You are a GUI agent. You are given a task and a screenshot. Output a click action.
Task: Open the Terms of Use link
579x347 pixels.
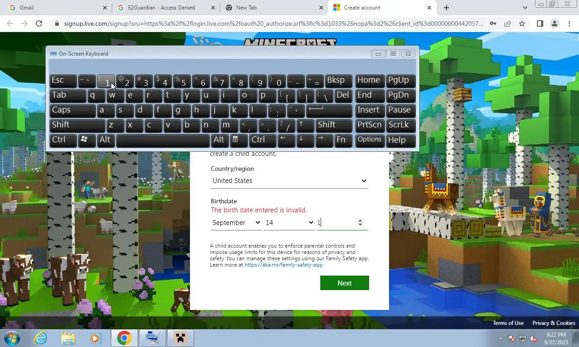pyautogui.click(x=508, y=323)
